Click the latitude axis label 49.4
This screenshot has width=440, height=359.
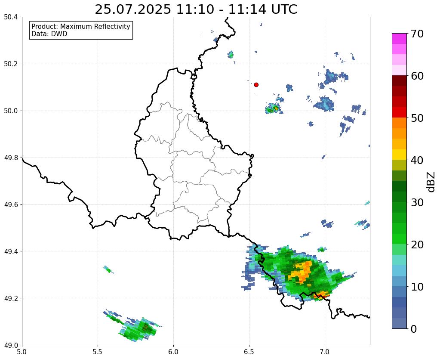11,251
